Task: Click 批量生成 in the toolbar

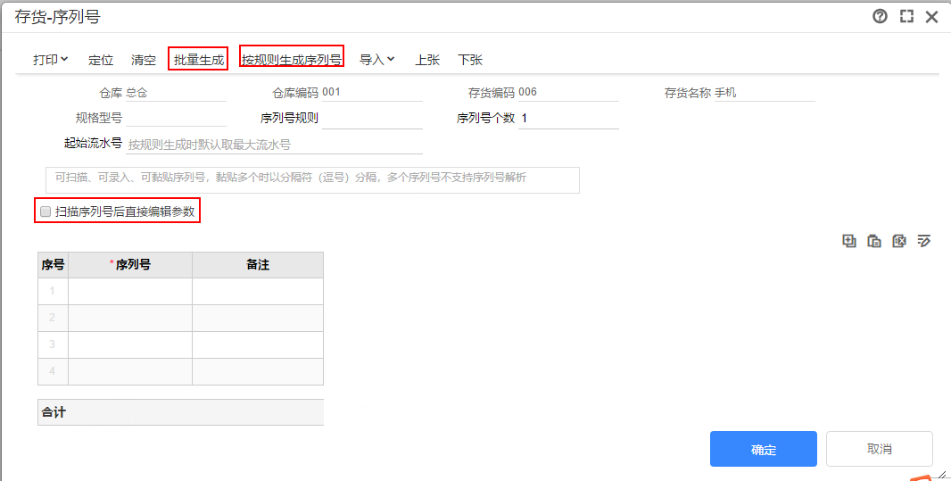Action: click(199, 60)
